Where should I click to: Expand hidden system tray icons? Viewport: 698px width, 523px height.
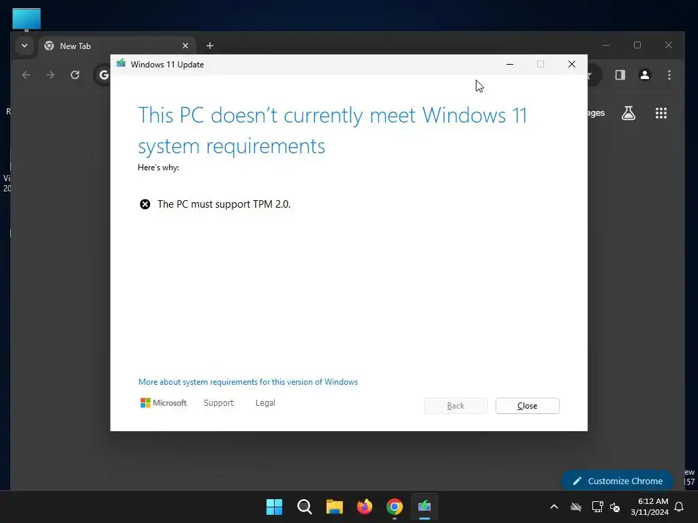pos(554,507)
